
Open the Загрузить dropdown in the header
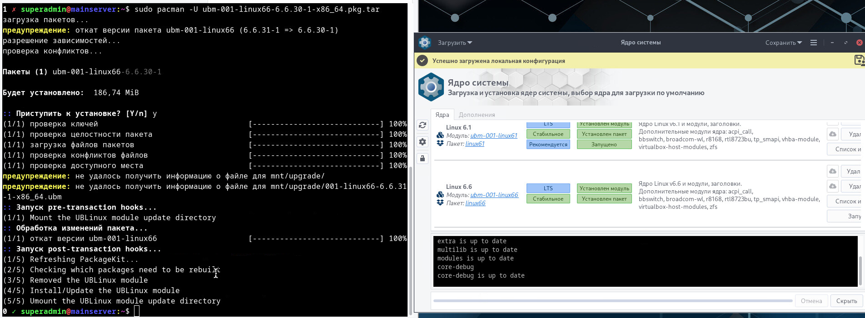[455, 43]
